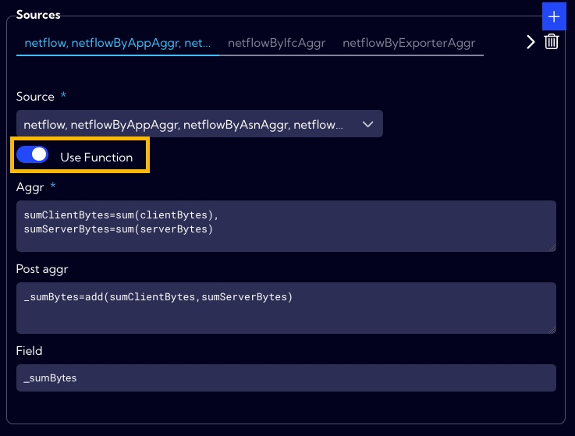Select the netflowByIfcAggr tab
This screenshot has width=575, height=436.
tap(276, 43)
